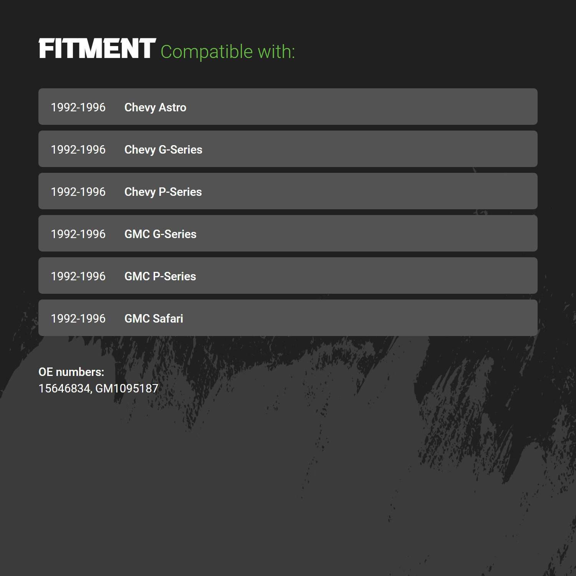The image size is (576, 576).
Task: Click the FITMENT heading
Action: [97, 48]
